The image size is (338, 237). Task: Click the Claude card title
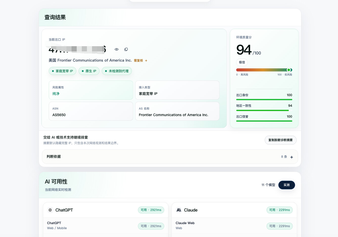[191, 210]
